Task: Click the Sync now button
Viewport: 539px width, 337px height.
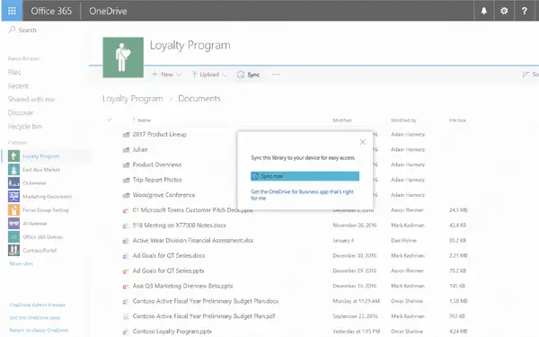Action: [305, 176]
